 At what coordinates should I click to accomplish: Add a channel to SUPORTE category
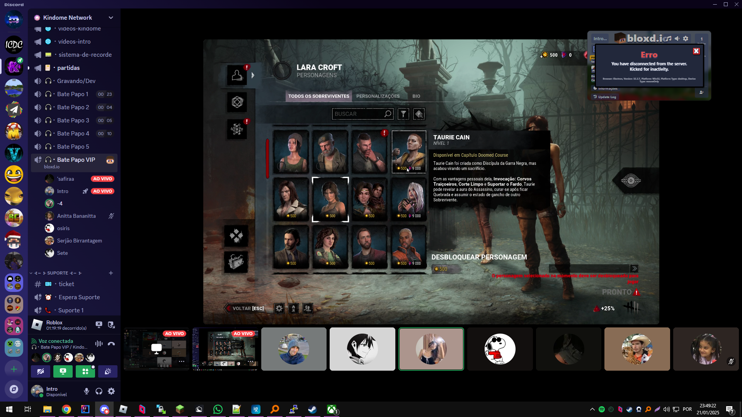[111, 273]
